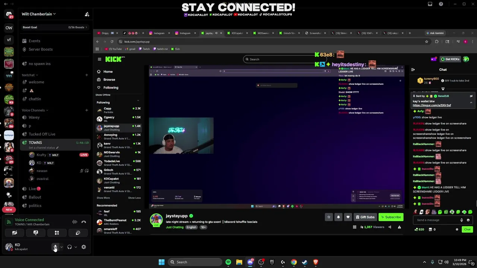Add a channel to textchat
This screenshot has height=268, width=477.
(86, 75)
